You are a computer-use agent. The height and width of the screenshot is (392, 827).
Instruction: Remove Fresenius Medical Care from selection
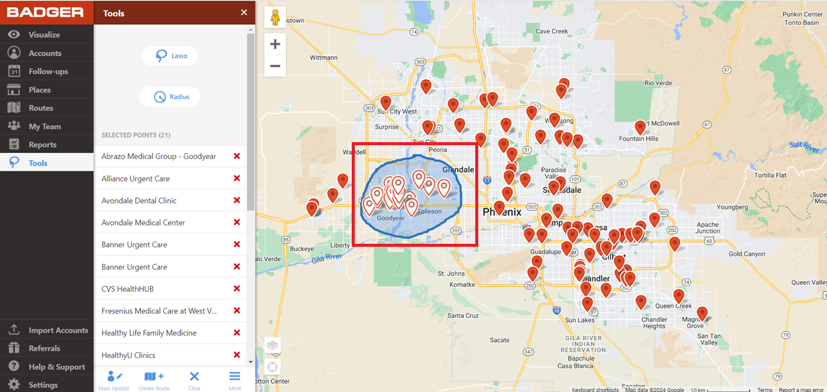pos(237,310)
